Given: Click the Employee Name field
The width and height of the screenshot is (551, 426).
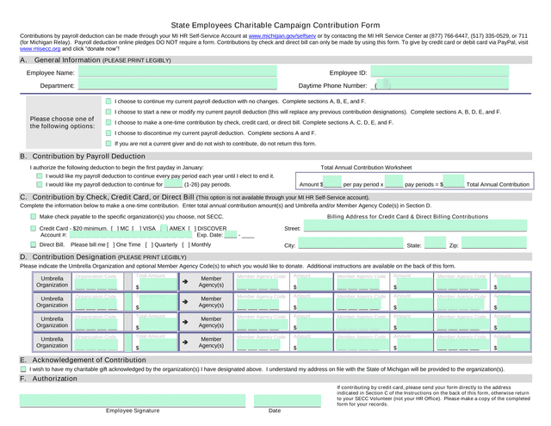Looking at the screenshot, I should pyautogui.click(x=177, y=71).
